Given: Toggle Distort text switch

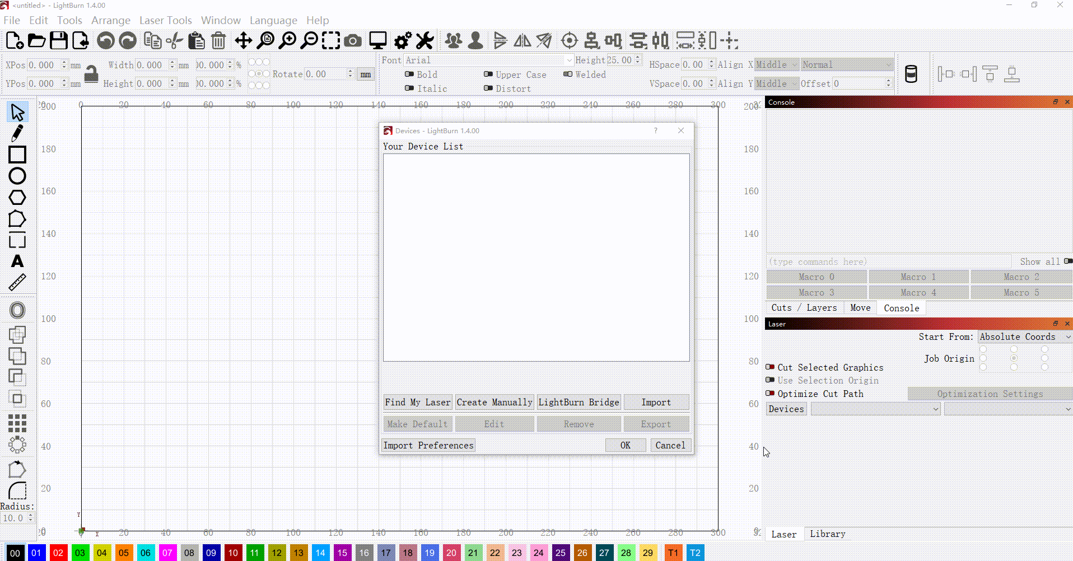Looking at the screenshot, I should pyautogui.click(x=488, y=88).
